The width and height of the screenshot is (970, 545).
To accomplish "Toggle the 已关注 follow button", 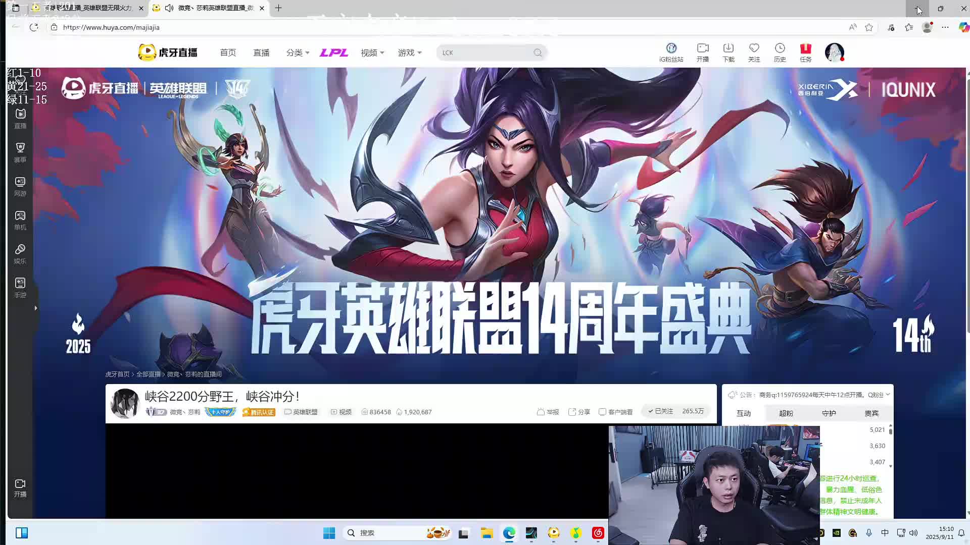I will [x=676, y=411].
